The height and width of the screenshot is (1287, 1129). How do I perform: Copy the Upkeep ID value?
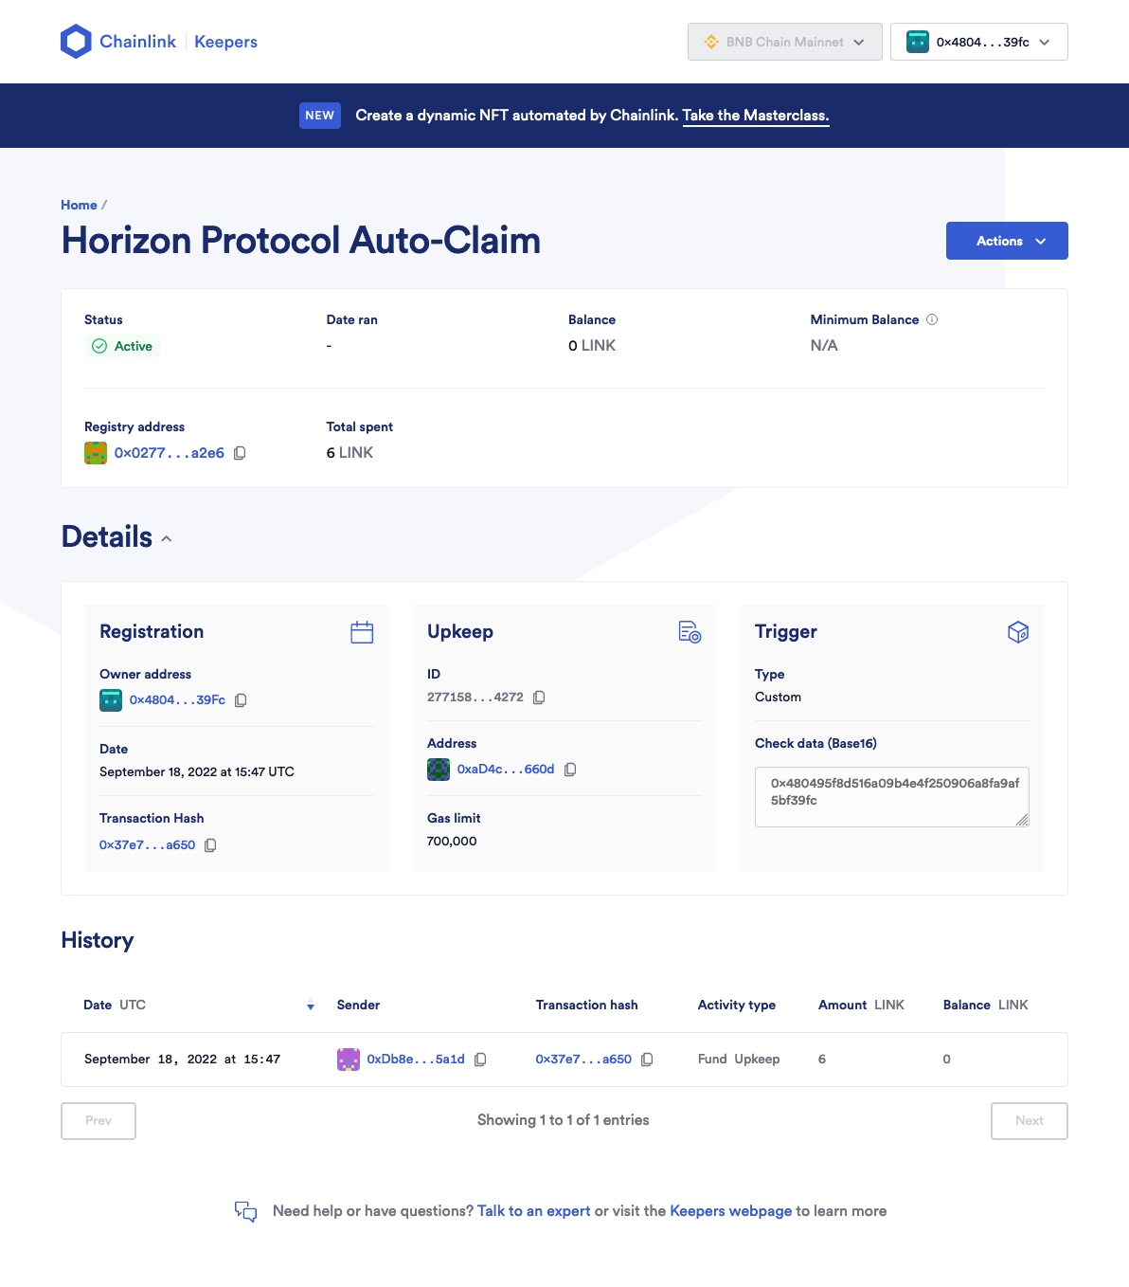click(539, 698)
